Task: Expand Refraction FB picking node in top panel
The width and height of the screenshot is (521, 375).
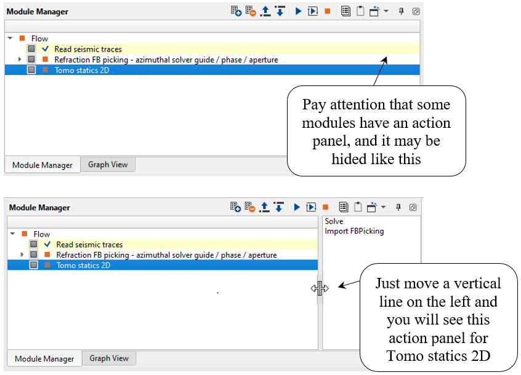Action: pos(20,60)
